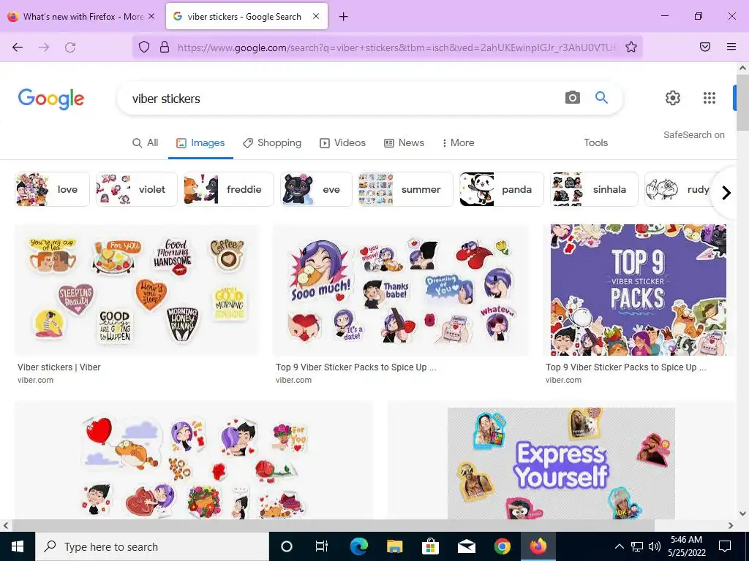Image resolution: width=749 pixels, height=561 pixels.
Task: Save page to Pocket
Action: [x=704, y=47]
